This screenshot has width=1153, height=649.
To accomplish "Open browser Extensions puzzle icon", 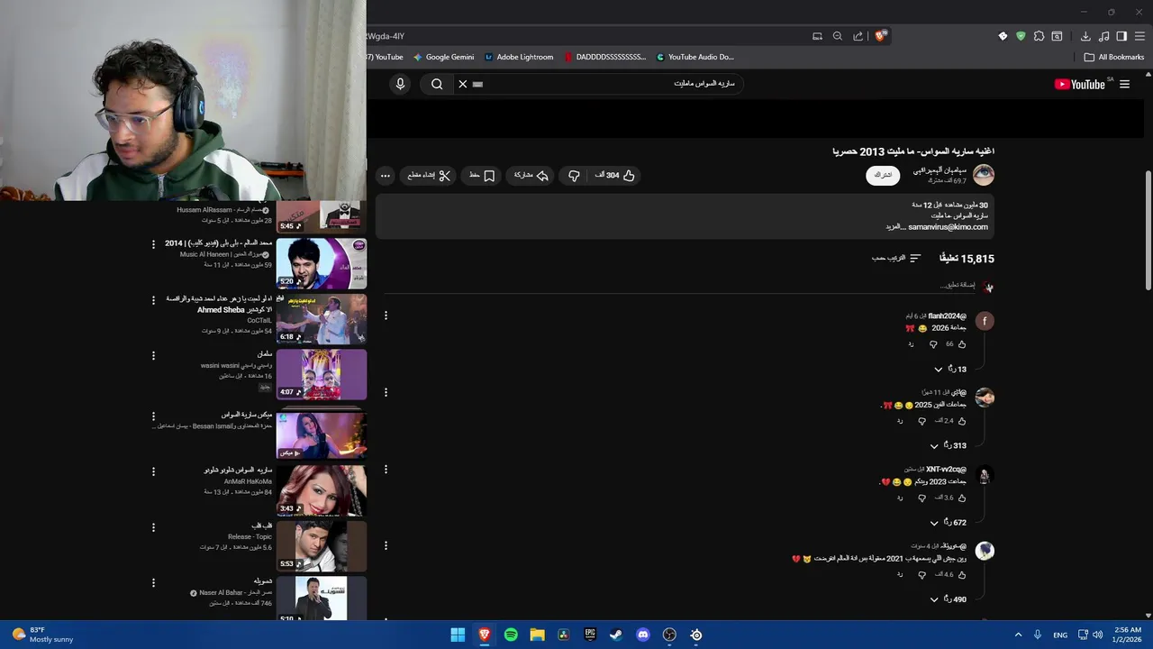I will coord(1039,36).
